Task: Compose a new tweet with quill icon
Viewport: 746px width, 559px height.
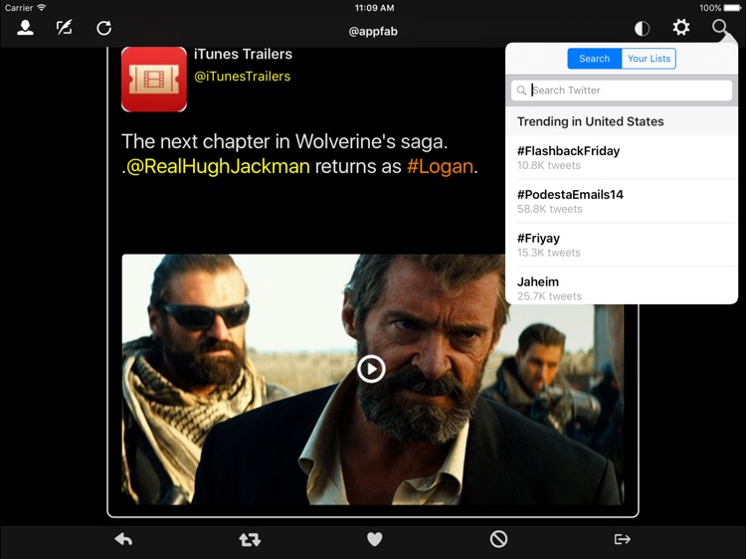Action: (65, 28)
